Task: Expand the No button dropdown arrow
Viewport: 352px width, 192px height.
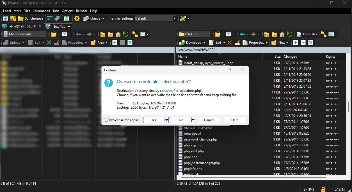Action: click(193, 120)
